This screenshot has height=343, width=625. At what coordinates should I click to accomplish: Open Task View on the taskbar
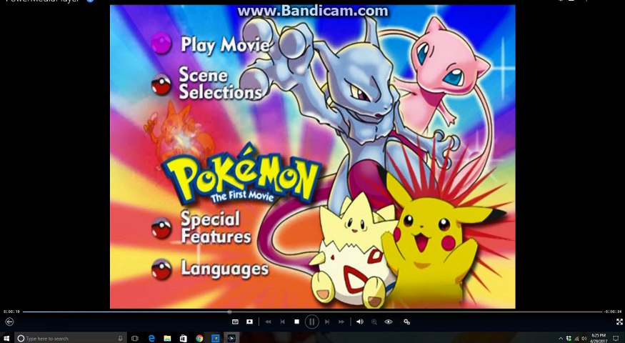(x=135, y=338)
